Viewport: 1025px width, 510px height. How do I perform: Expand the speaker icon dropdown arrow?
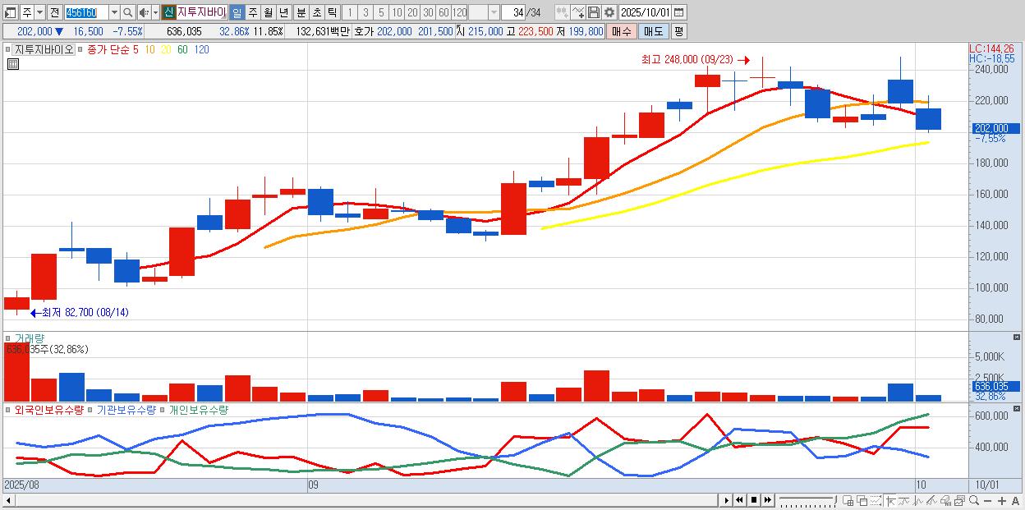[x=155, y=12]
